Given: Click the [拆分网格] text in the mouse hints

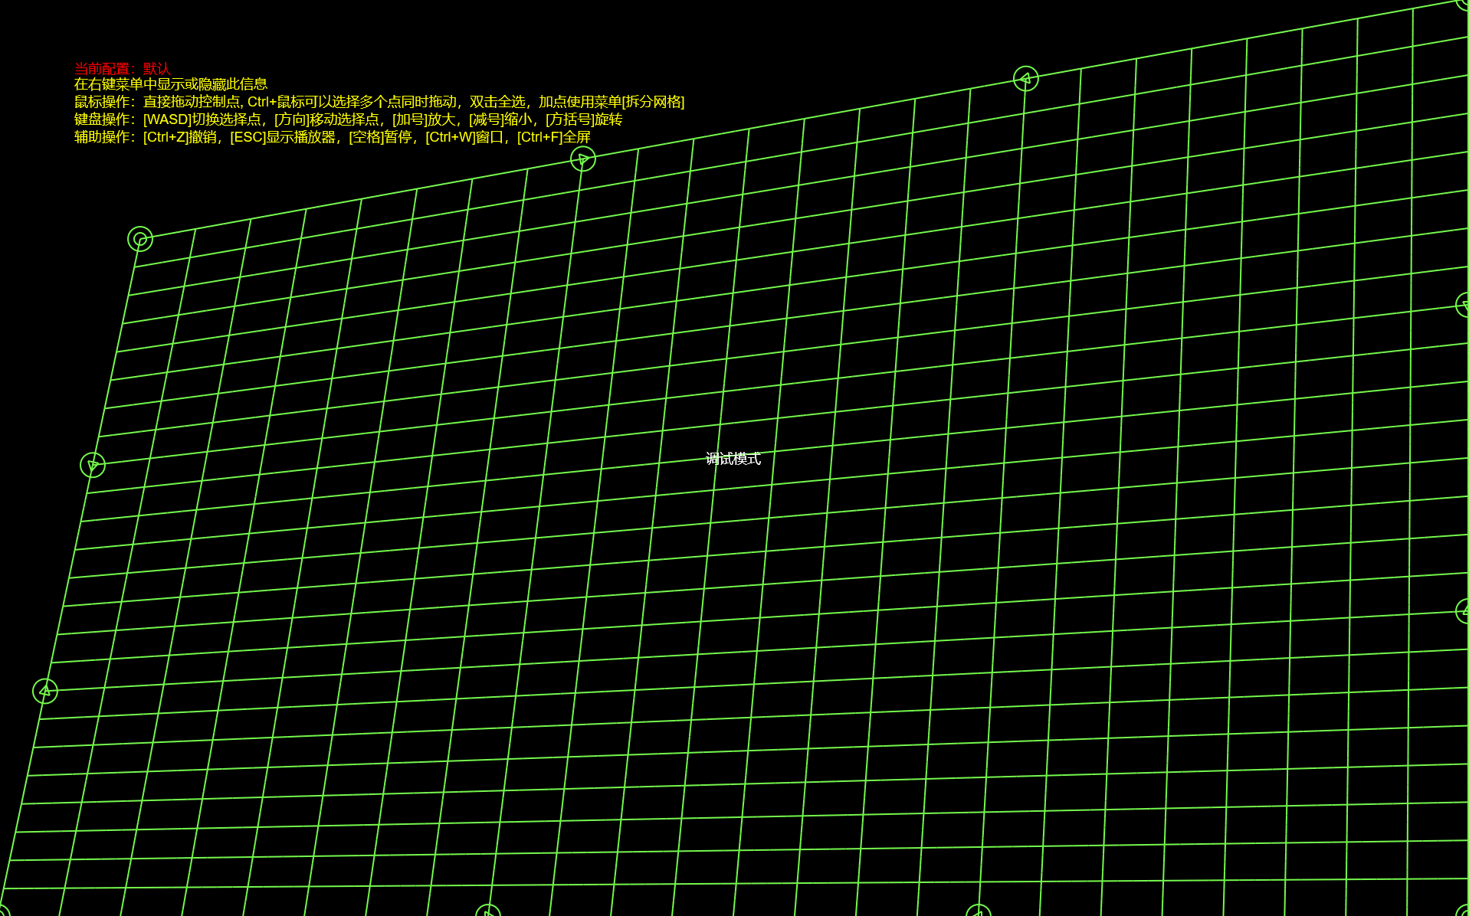Looking at the screenshot, I should pos(653,102).
